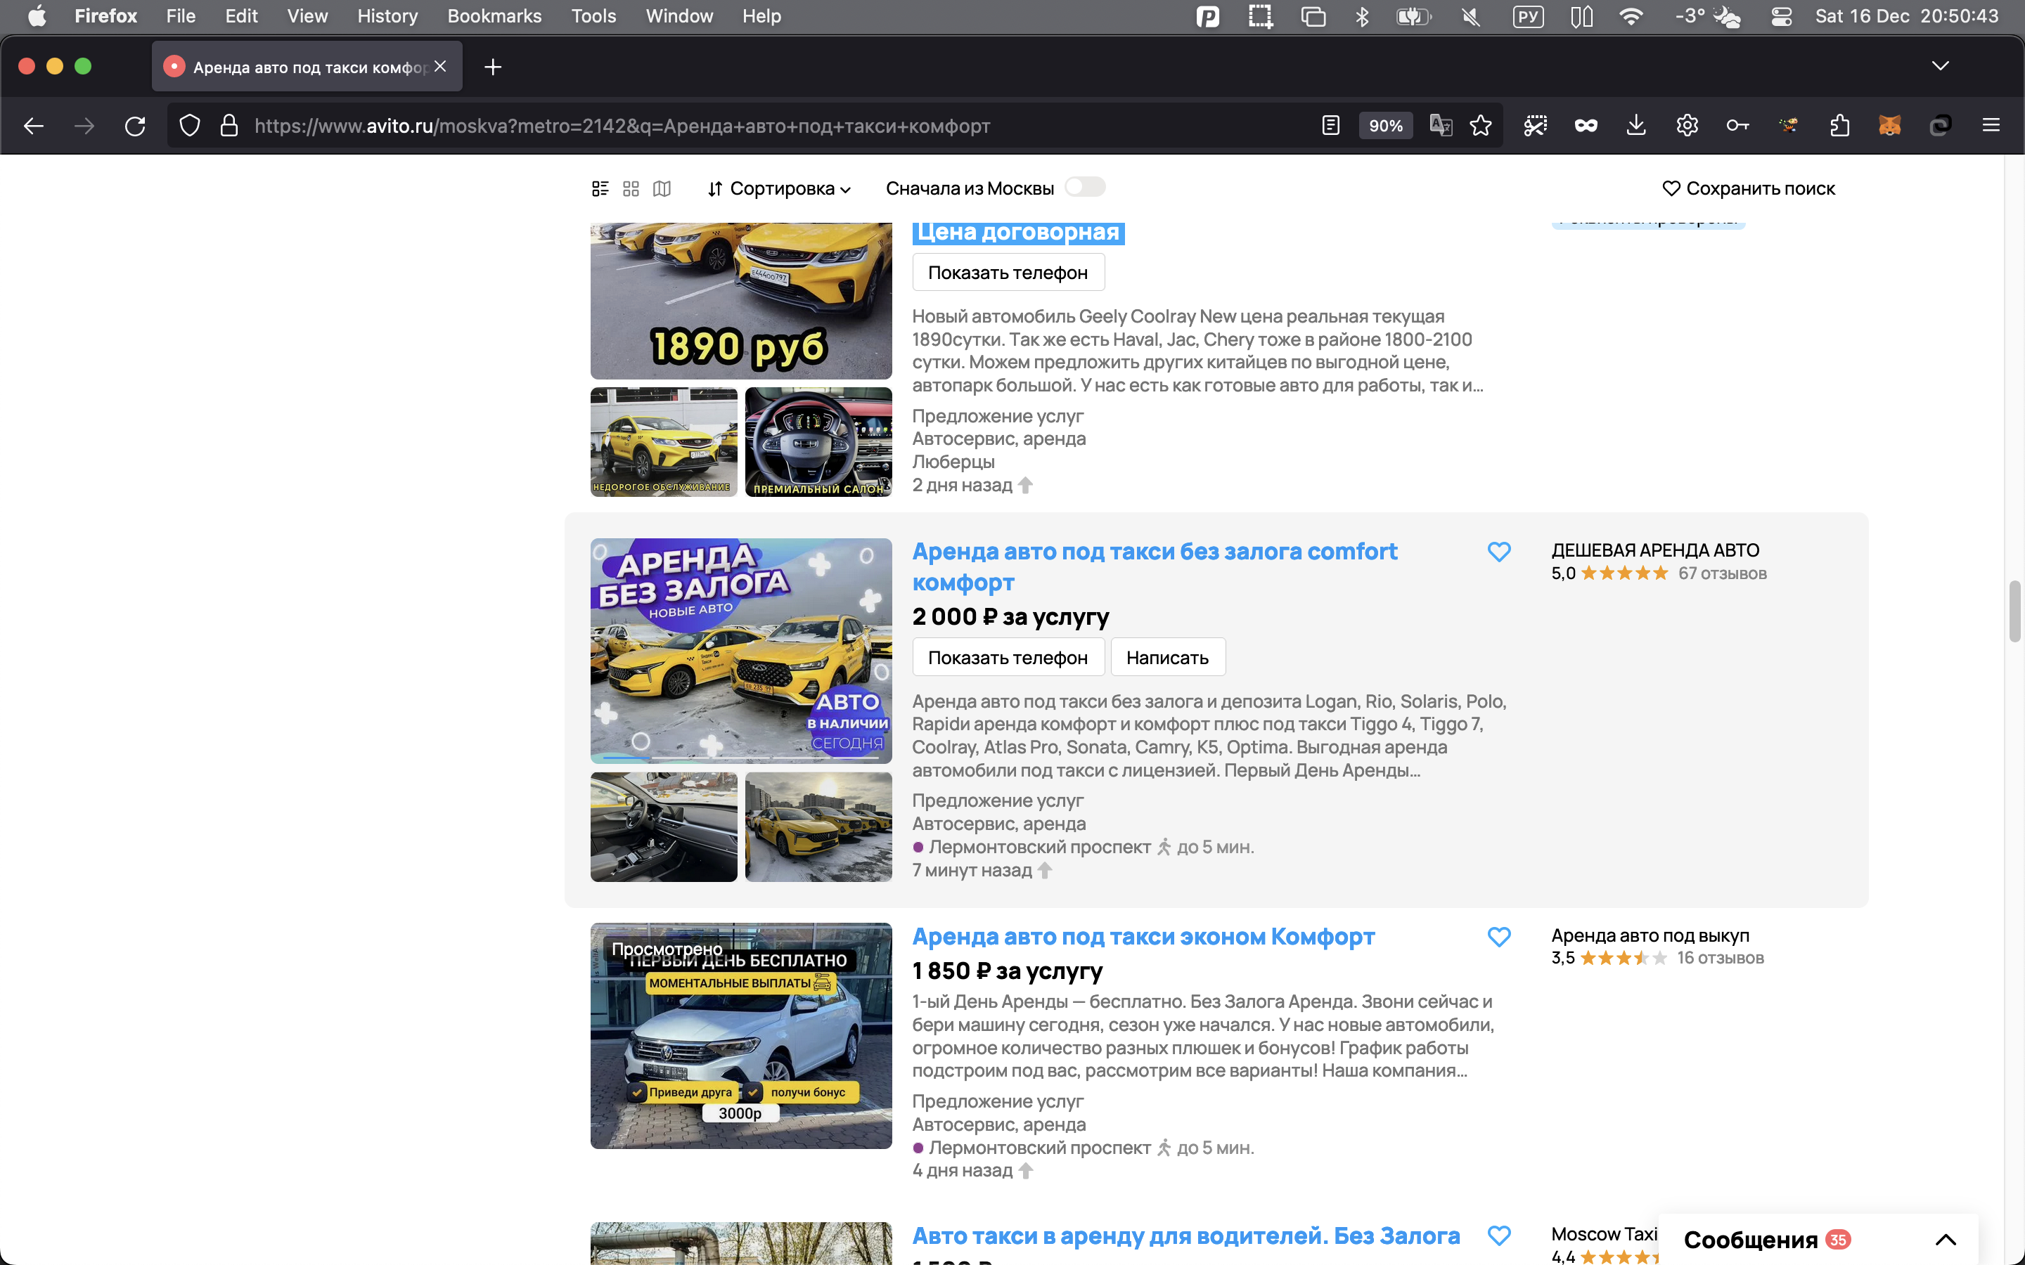Open 'Недорогое обслуживание' yellow car thumbnail
Image resolution: width=2025 pixels, height=1265 pixels.
(x=664, y=442)
